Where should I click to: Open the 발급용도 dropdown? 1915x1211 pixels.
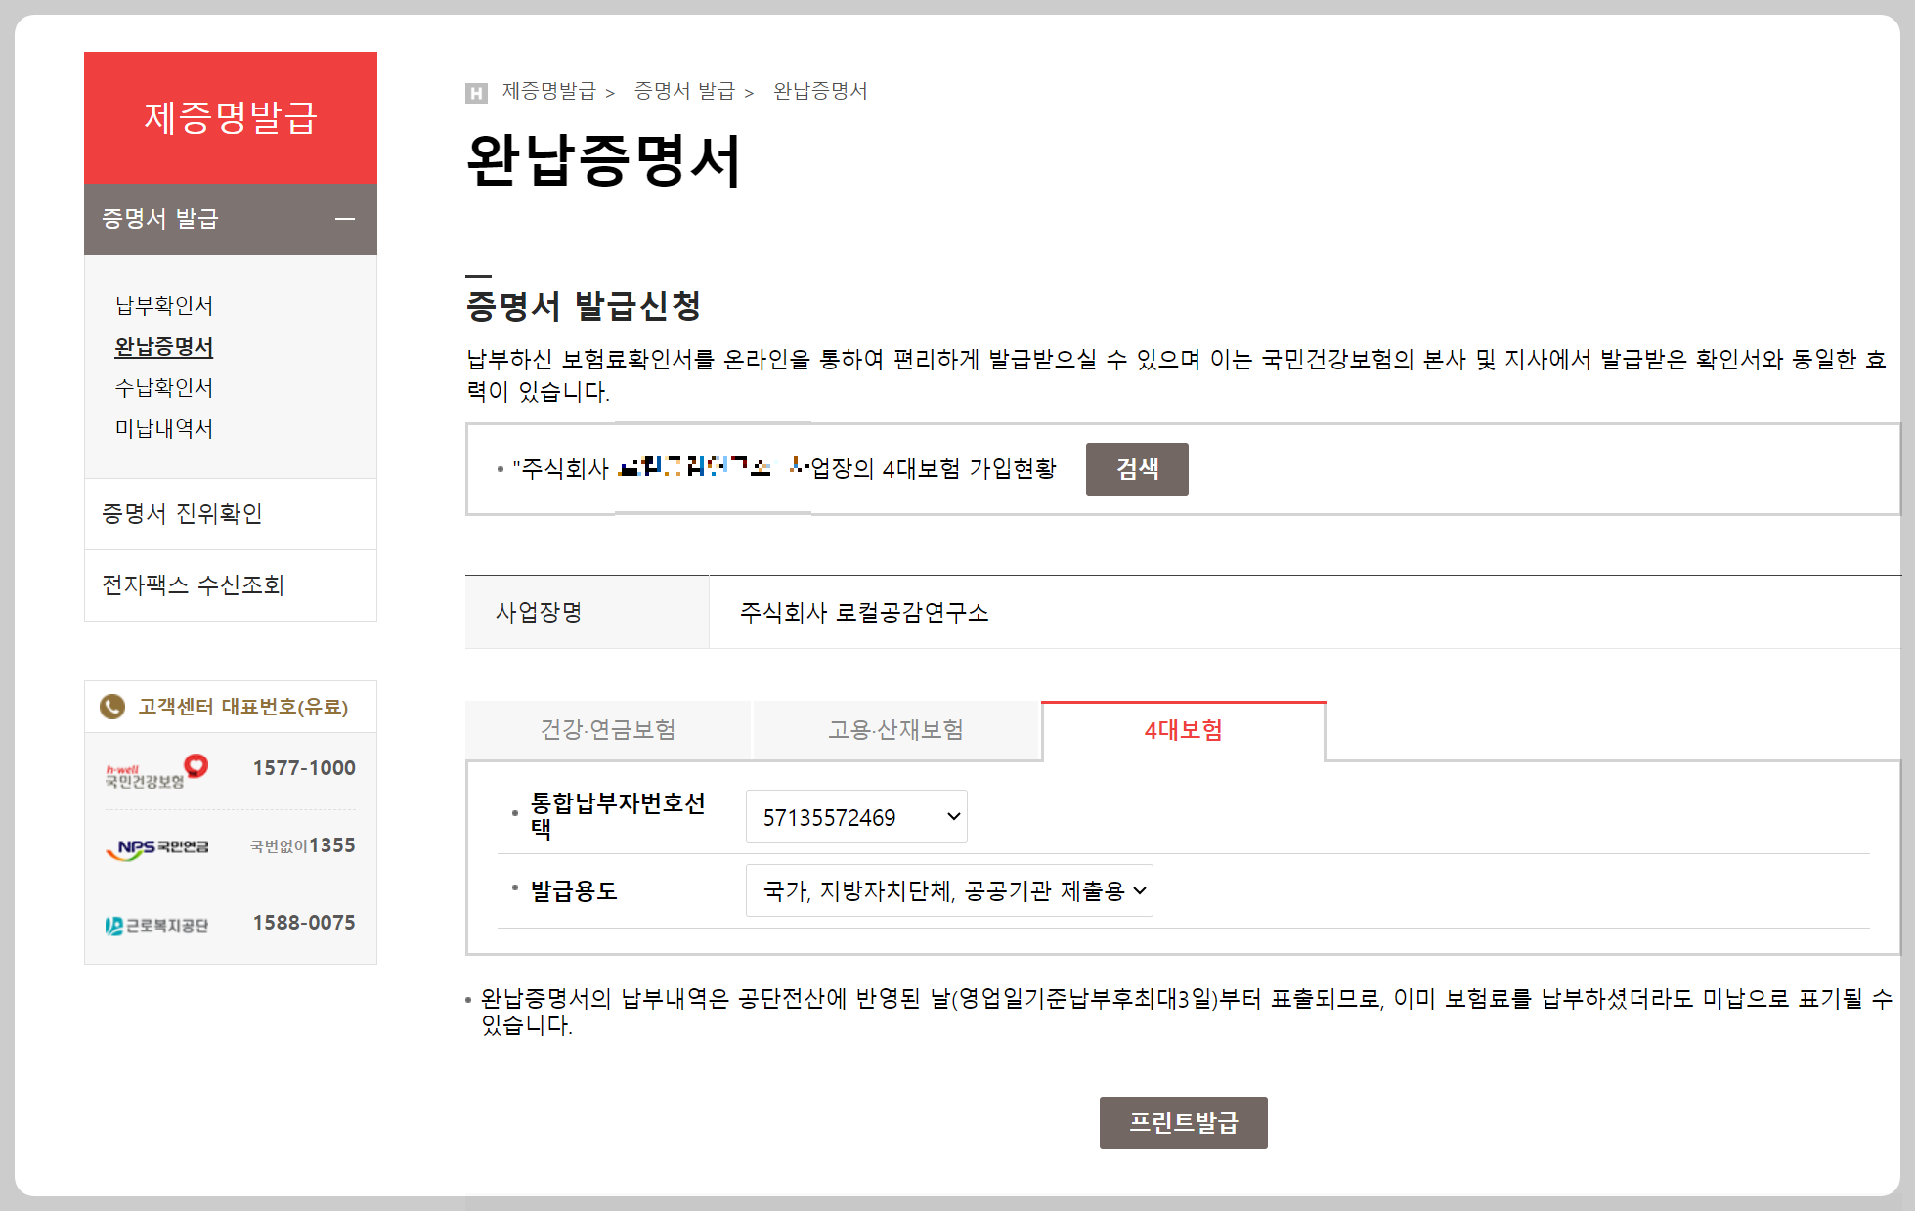[948, 891]
